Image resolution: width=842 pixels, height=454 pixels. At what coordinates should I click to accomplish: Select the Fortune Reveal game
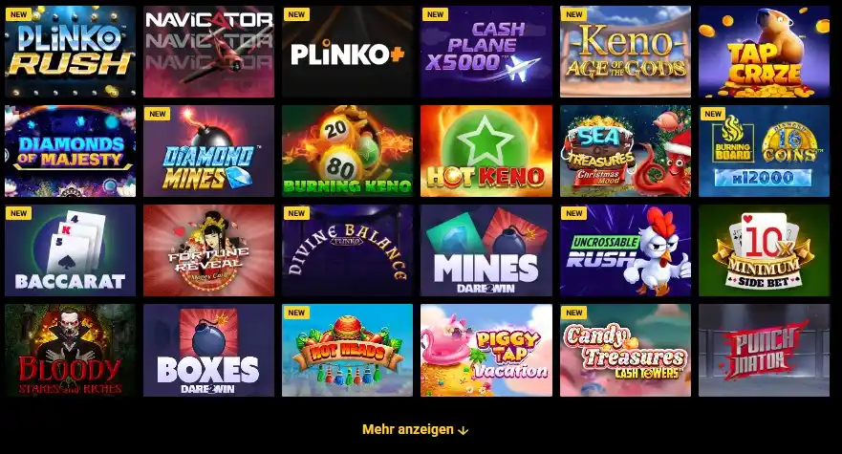tap(209, 250)
